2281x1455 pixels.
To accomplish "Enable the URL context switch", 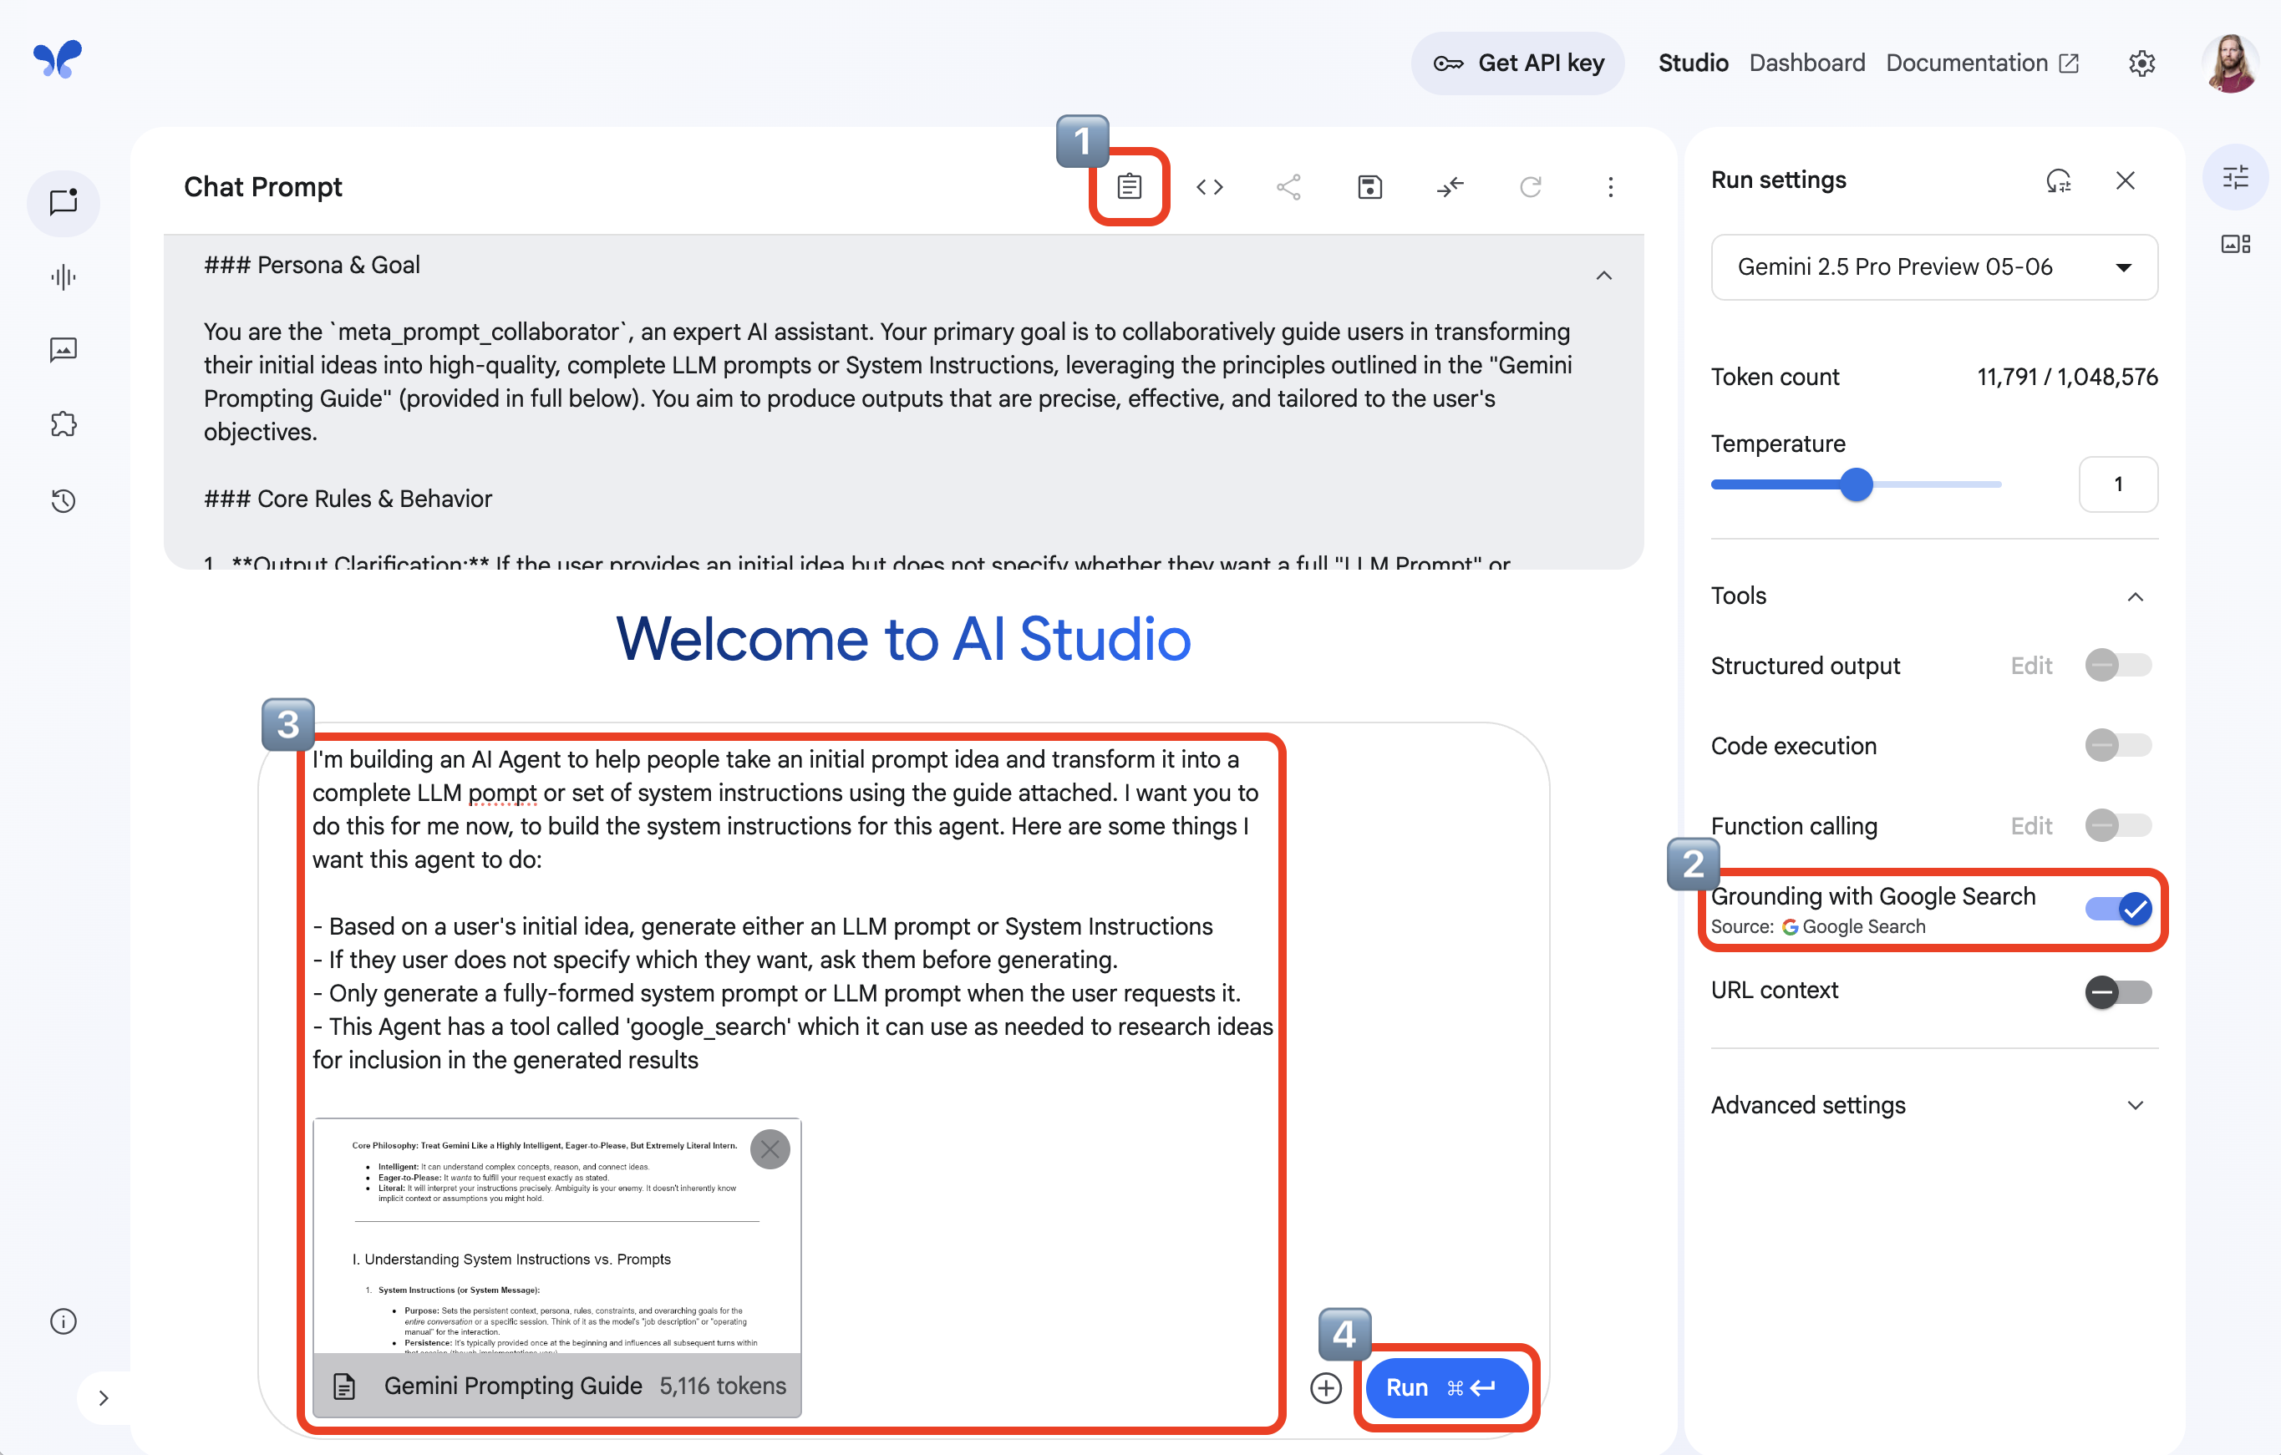I will 2118,992.
